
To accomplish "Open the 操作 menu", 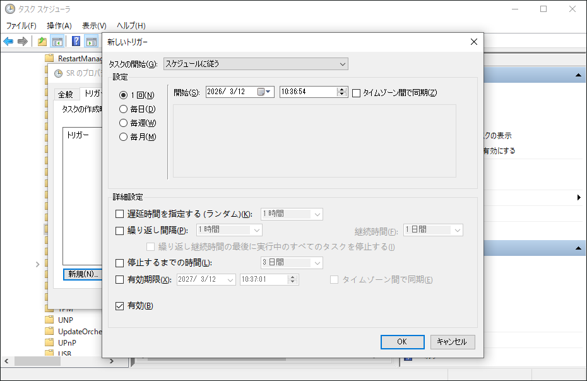I will [58, 25].
